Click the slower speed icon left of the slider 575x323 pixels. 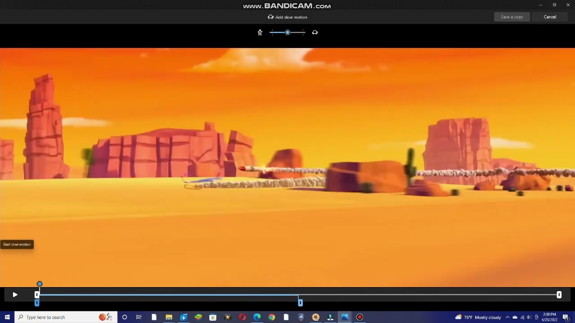pyautogui.click(x=260, y=32)
